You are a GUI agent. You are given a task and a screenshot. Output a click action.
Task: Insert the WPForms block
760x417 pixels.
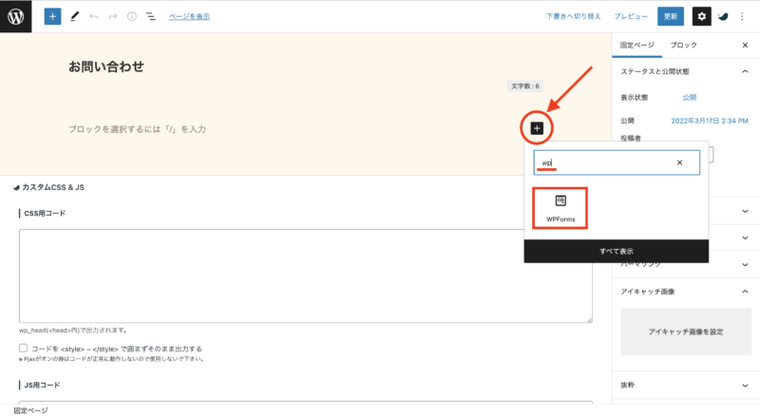pos(560,209)
